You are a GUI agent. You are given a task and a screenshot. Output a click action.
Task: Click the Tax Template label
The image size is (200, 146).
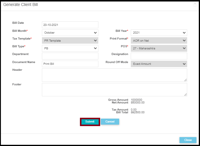click(22, 39)
